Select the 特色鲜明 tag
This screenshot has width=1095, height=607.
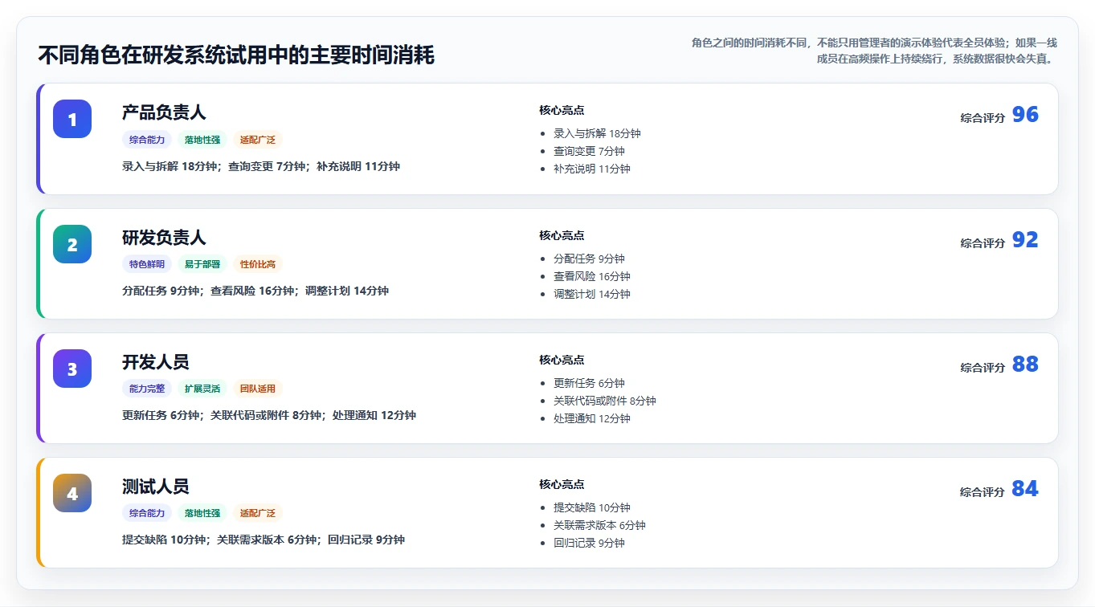click(x=147, y=264)
